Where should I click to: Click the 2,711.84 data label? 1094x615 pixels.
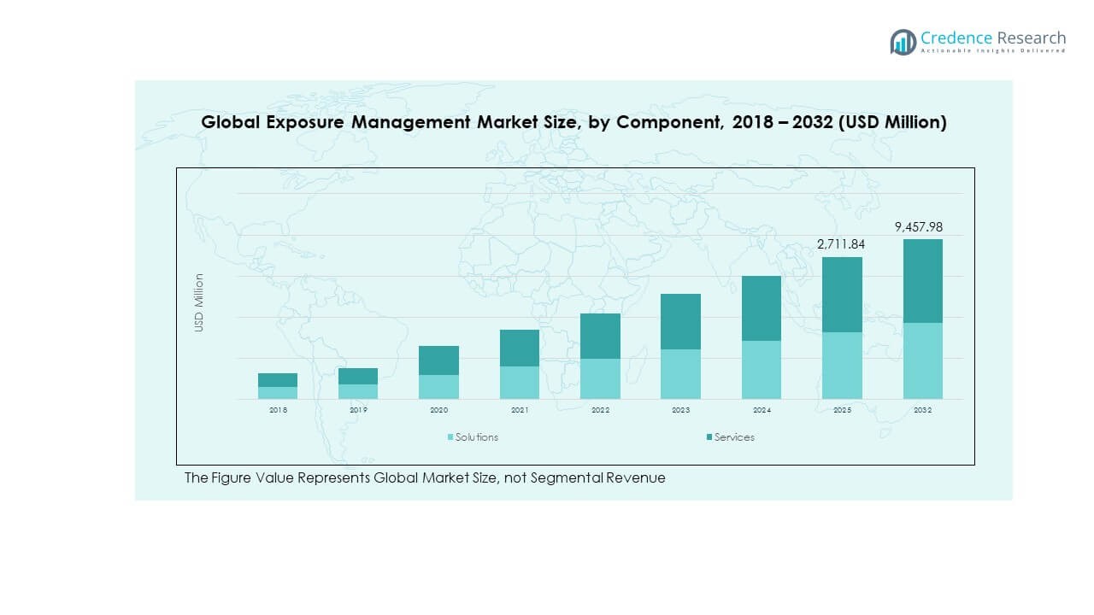point(842,244)
